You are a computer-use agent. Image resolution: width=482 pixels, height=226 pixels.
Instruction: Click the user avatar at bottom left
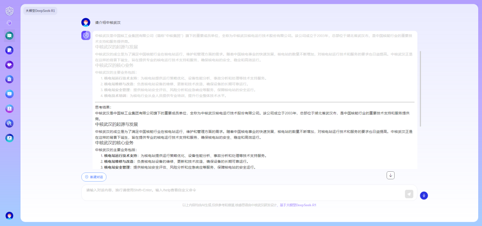(x=10, y=216)
